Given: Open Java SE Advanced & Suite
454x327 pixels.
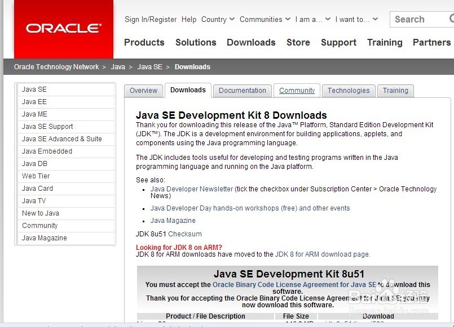Looking at the screenshot, I should coord(66,139).
